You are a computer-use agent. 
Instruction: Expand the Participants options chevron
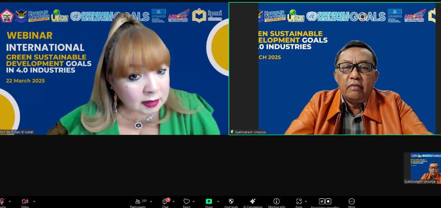pyautogui.click(x=151, y=202)
